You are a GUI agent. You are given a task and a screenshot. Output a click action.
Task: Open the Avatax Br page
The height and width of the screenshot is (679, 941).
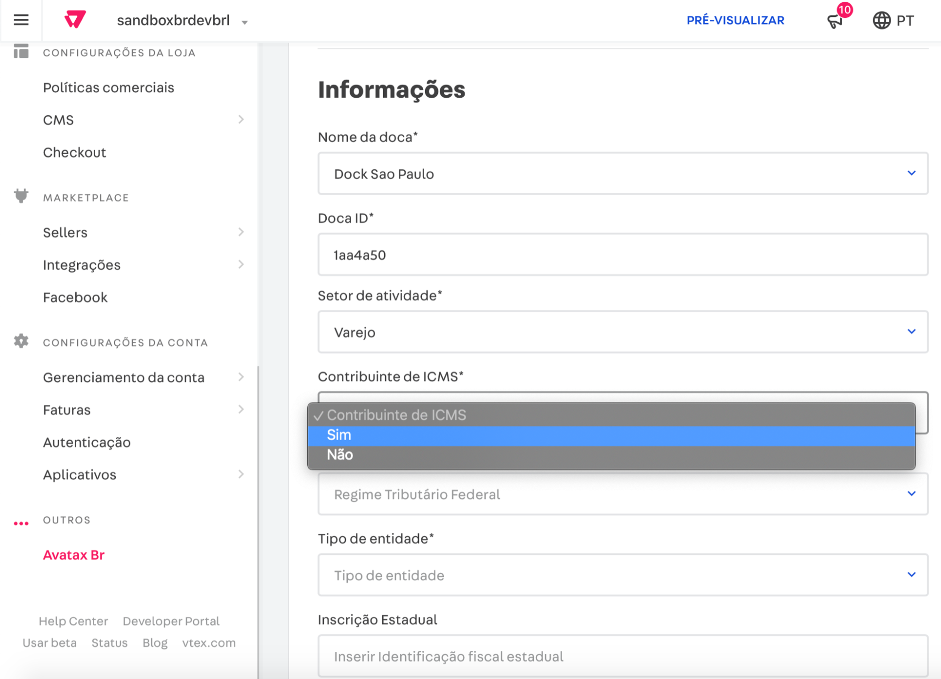(73, 555)
